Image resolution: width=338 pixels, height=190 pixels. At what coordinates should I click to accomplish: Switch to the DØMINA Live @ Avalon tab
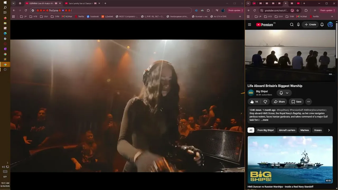pyautogui.click(x=41, y=3)
